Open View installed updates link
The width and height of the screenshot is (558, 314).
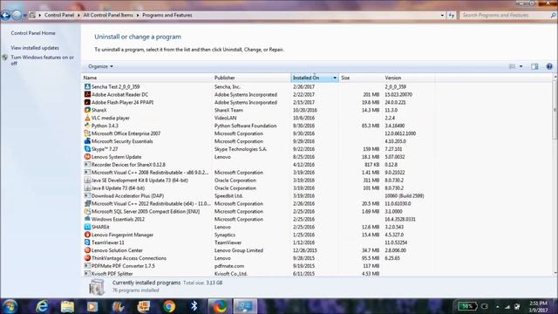point(35,48)
